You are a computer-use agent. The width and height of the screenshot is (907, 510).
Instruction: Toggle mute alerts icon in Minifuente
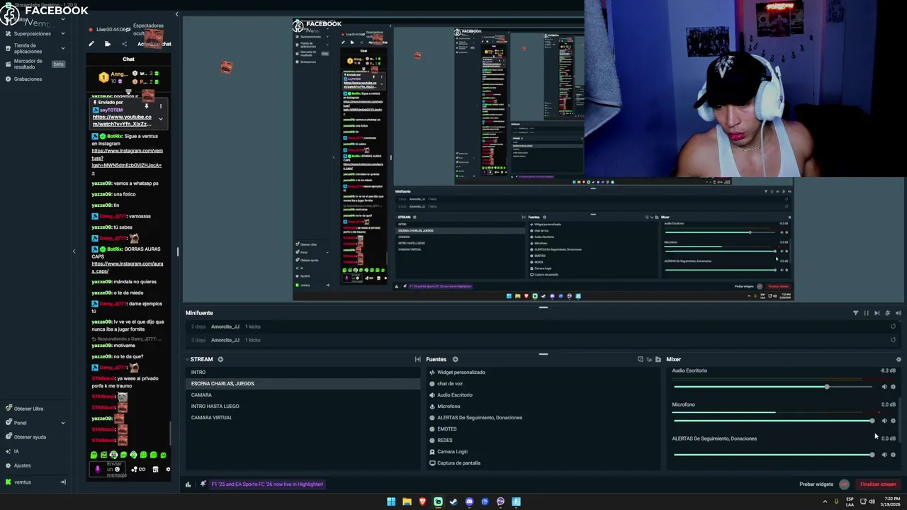click(x=887, y=313)
